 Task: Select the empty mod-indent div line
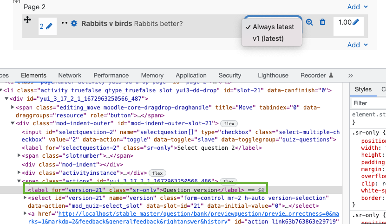72,165
